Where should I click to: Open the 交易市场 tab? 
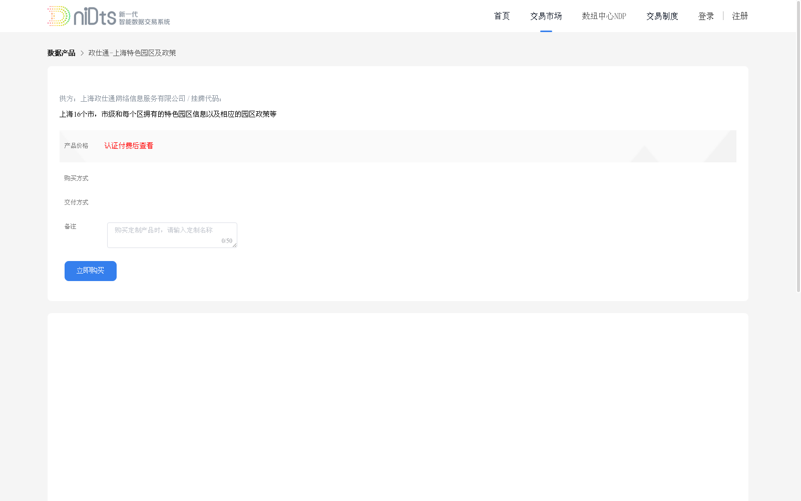pos(546,16)
